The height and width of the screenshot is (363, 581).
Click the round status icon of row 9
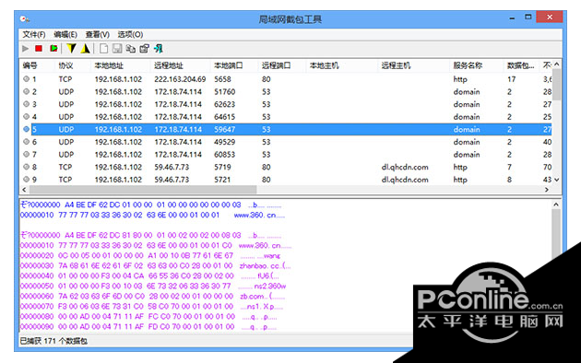coord(26,180)
